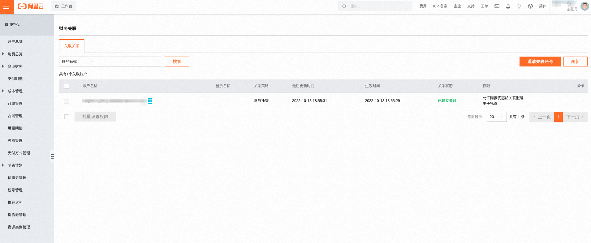Click 允许同步优惠给关联账号 permission text

[503, 98]
